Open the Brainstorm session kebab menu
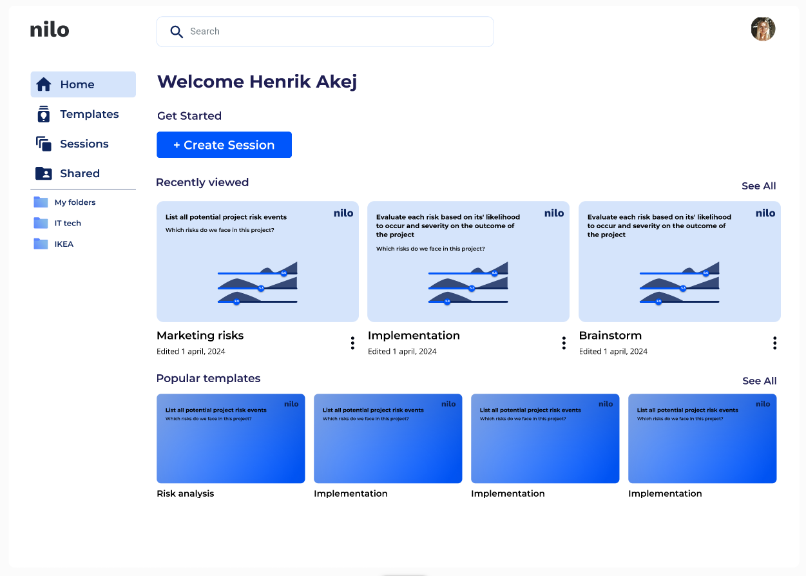The height and width of the screenshot is (576, 806). click(x=774, y=343)
